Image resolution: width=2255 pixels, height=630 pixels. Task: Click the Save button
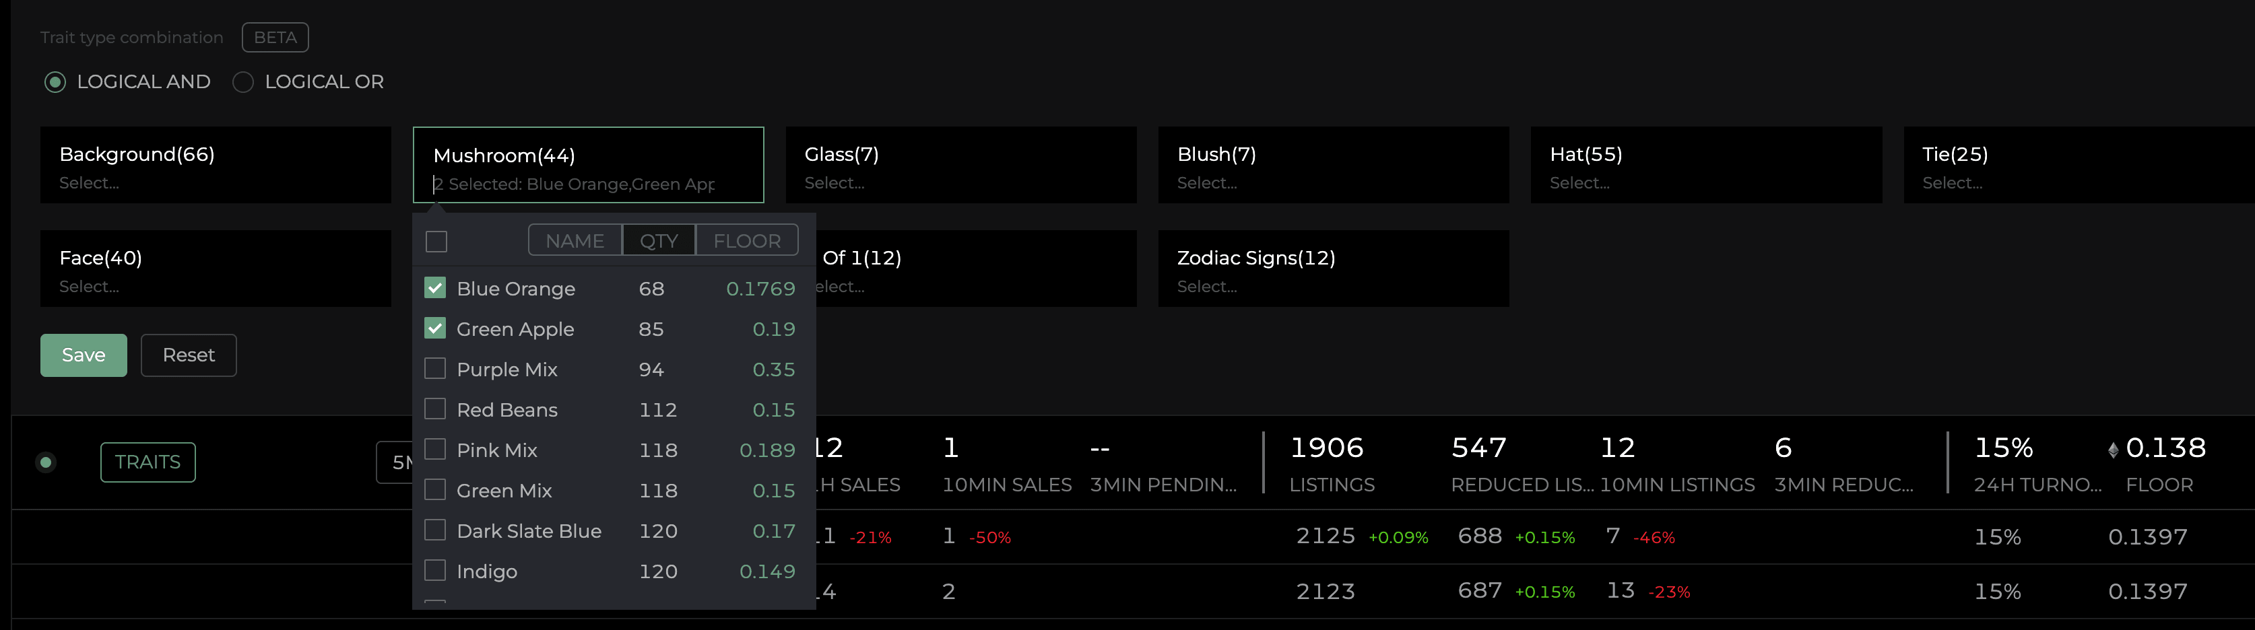coord(83,355)
